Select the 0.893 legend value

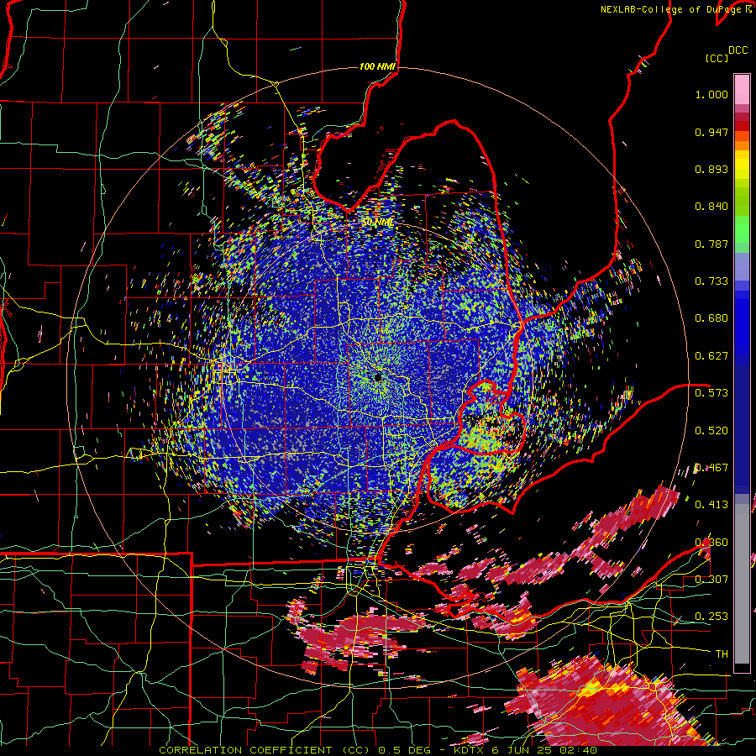(x=711, y=169)
